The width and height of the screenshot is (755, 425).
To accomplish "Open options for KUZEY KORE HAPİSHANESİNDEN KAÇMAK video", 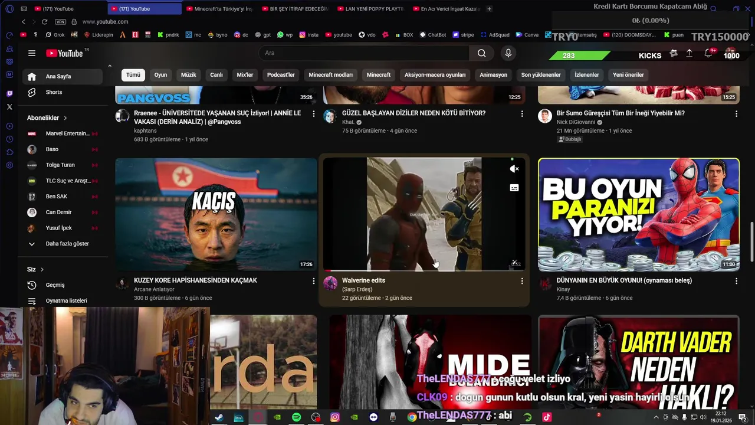I will point(313,281).
